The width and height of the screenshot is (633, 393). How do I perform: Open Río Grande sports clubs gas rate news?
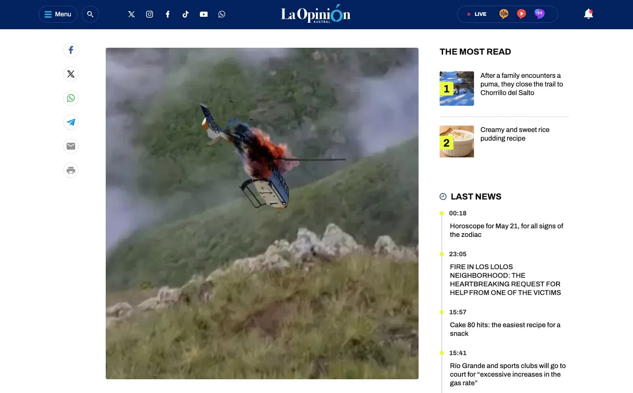pyautogui.click(x=508, y=375)
